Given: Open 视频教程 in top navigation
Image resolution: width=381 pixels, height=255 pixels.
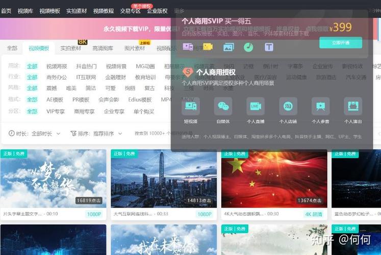Looking at the screenshot, I should tap(104, 11).
